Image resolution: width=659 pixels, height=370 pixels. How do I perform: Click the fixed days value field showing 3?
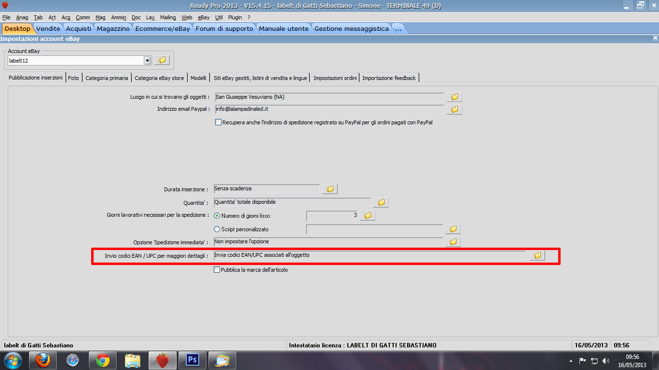coord(332,216)
